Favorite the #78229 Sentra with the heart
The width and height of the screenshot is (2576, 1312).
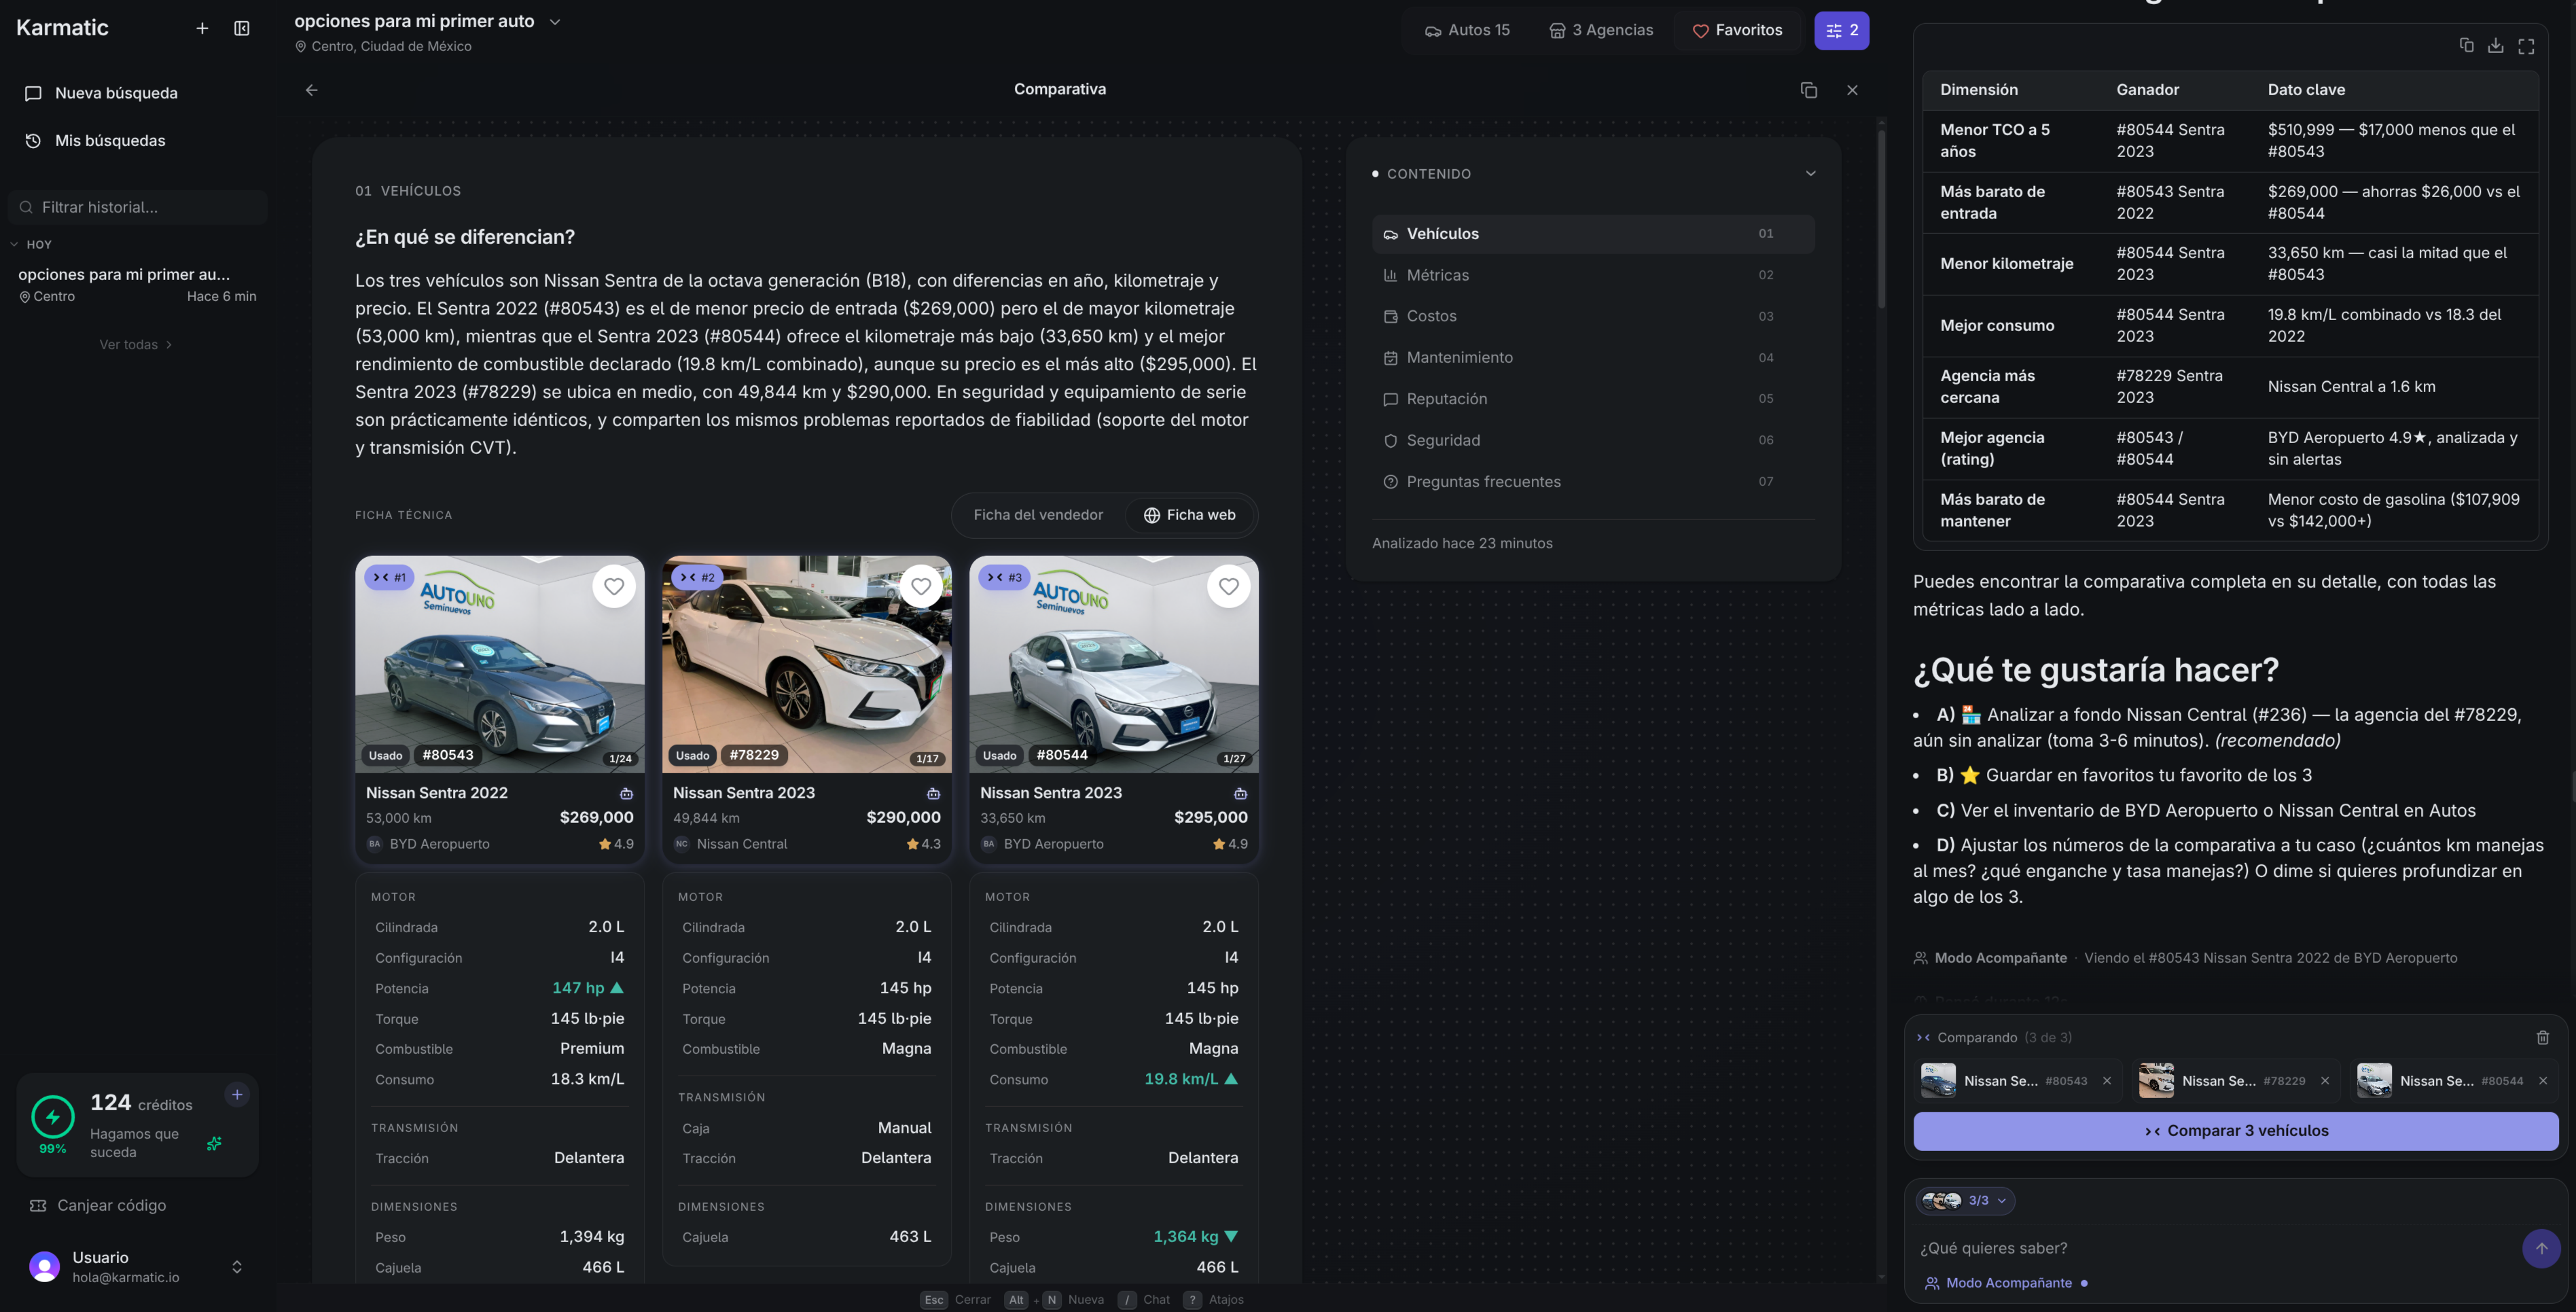pos(921,587)
